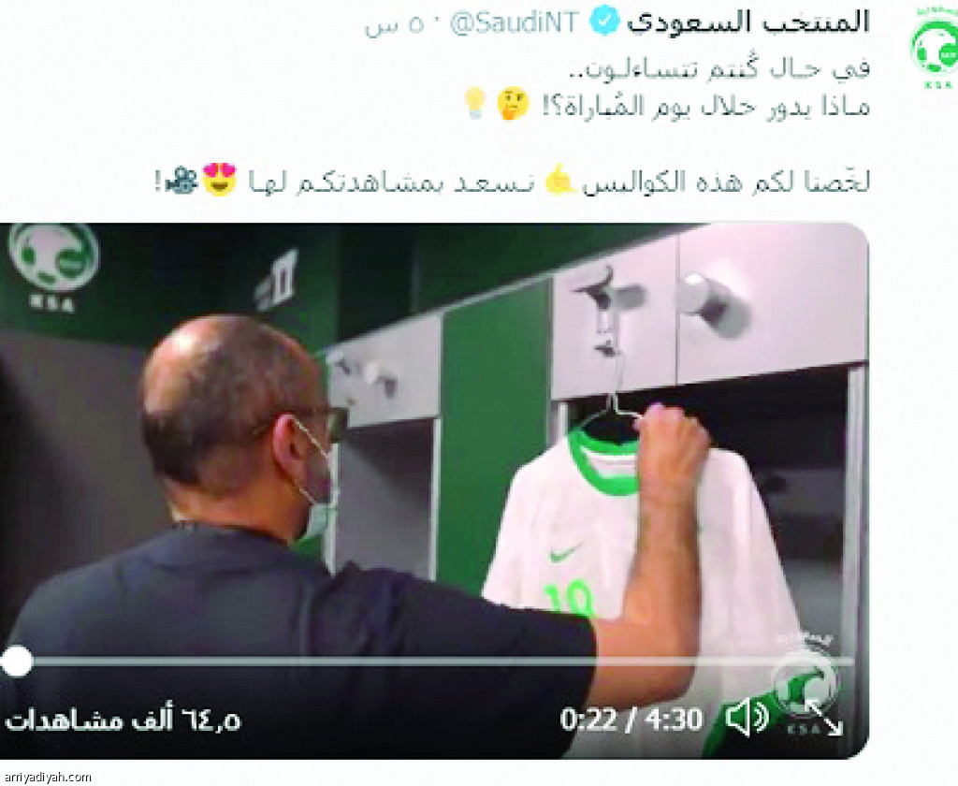The width and height of the screenshot is (958, 786).
Task: Click the blue verified badge
Action: click(605, 22)
